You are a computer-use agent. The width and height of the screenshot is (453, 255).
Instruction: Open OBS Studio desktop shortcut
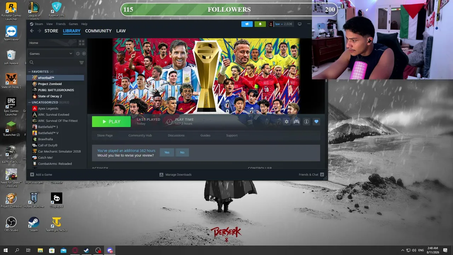click(11, 224)
